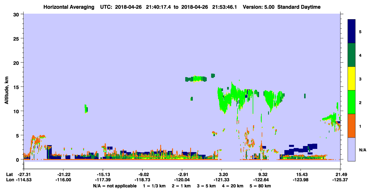Click the green cloud layer near 17 km altitude
Image resolution: width=378 pixels, height=194 pixels.
click(x=196, y=79)
